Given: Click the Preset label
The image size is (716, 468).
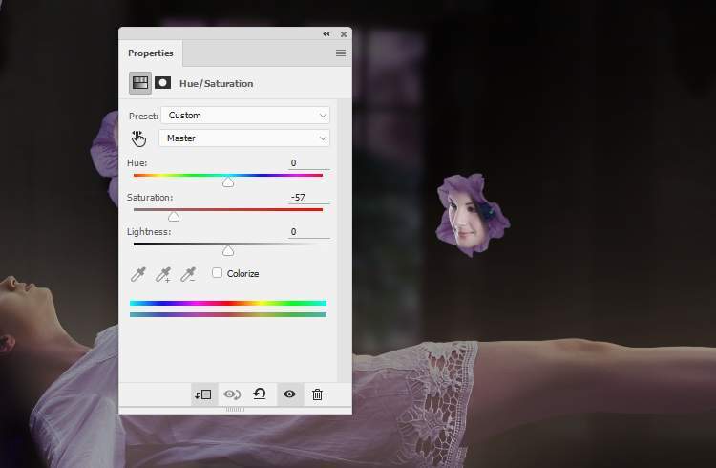Looking at the screenshot, I should click(143, 117).
